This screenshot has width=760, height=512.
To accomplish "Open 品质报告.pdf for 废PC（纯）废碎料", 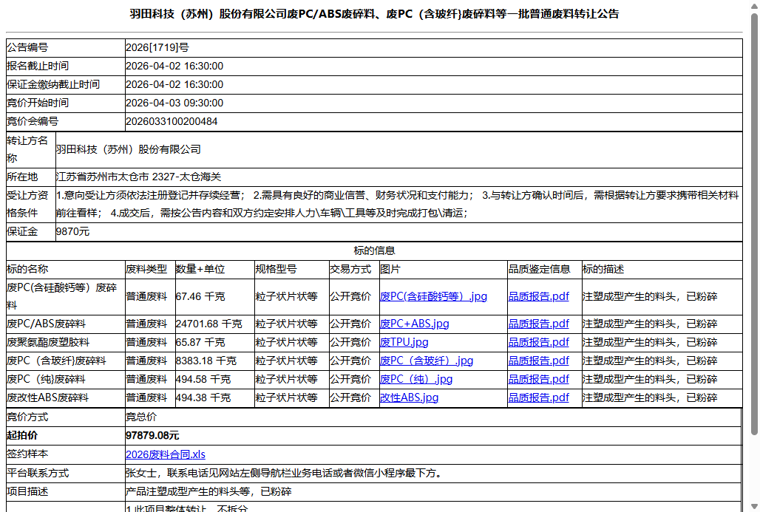I will coord(538,379).
